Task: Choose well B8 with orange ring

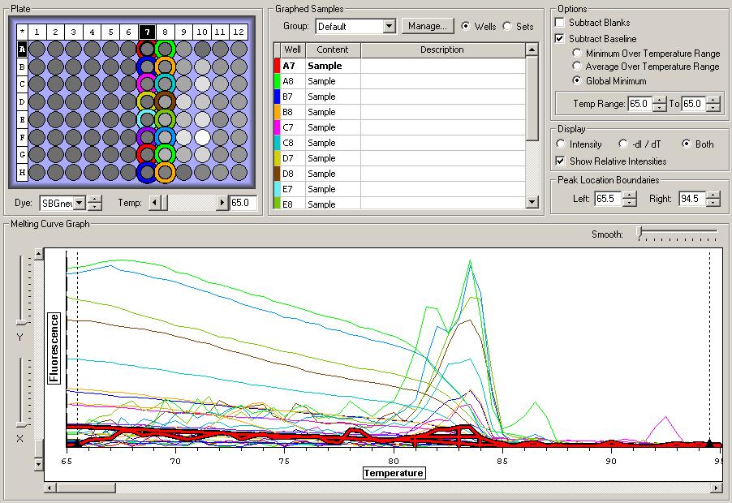Action: [x=166, y=67]
